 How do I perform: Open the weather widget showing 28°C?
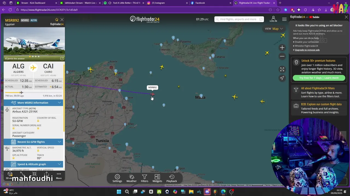(x=10, y=192)
